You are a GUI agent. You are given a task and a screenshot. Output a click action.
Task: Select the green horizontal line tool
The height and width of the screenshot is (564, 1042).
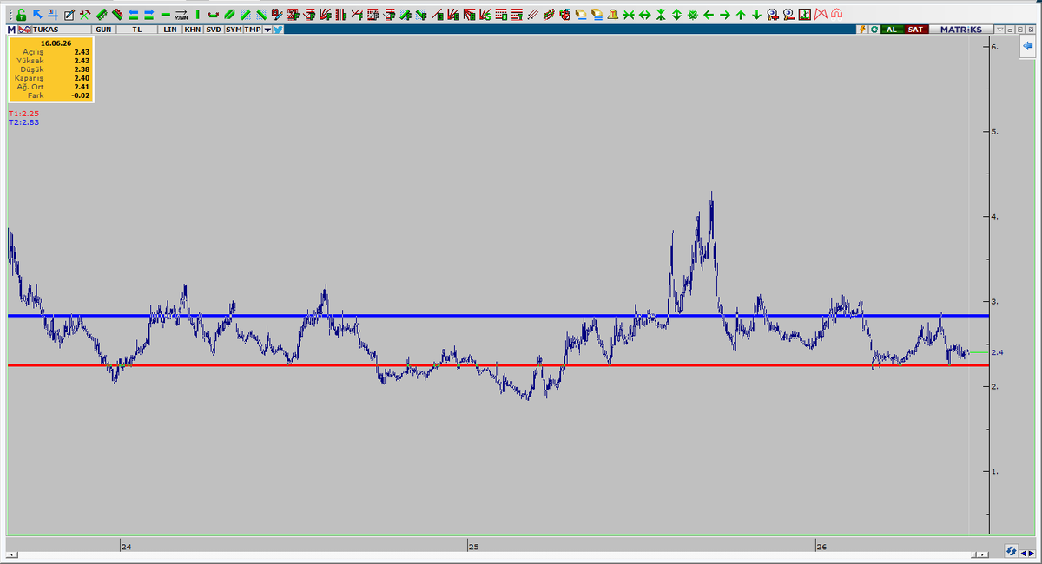[x=165, y=15]
